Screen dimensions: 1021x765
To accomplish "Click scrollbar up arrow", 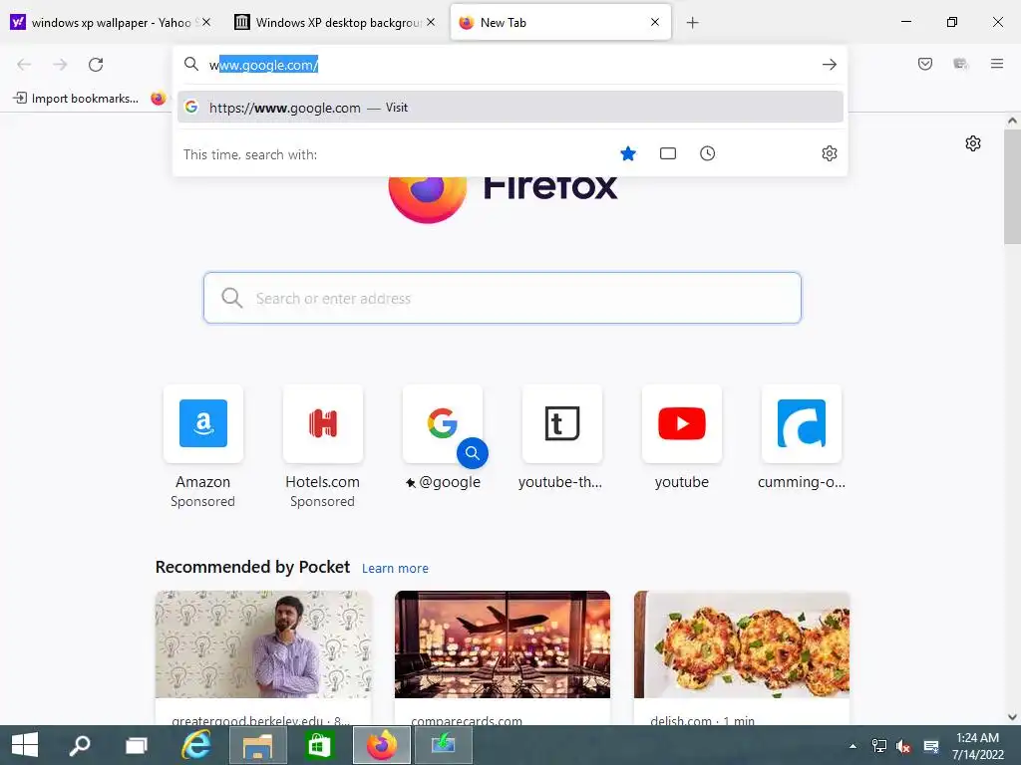I will coord(1012,121).
